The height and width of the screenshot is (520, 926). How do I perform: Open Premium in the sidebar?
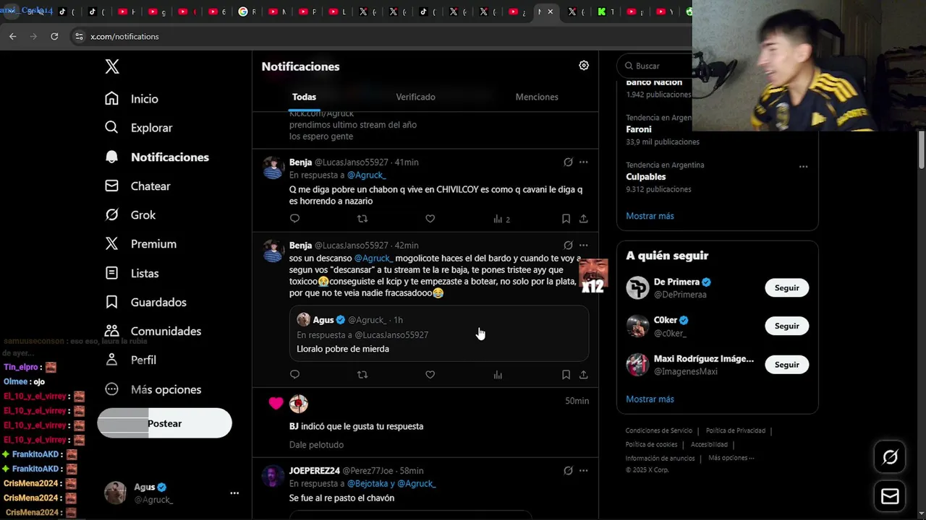point(140,243)
